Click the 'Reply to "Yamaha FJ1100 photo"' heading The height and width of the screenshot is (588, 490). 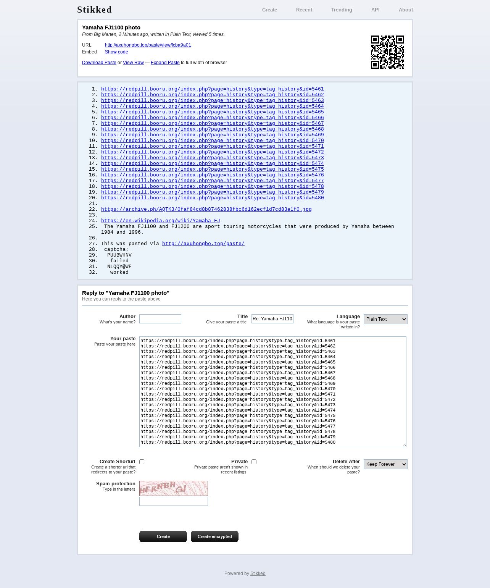pos(126,293)
